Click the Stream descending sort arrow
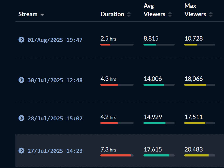Image resolution: width=224 pixels, height=168 pixels. (42, 15)
